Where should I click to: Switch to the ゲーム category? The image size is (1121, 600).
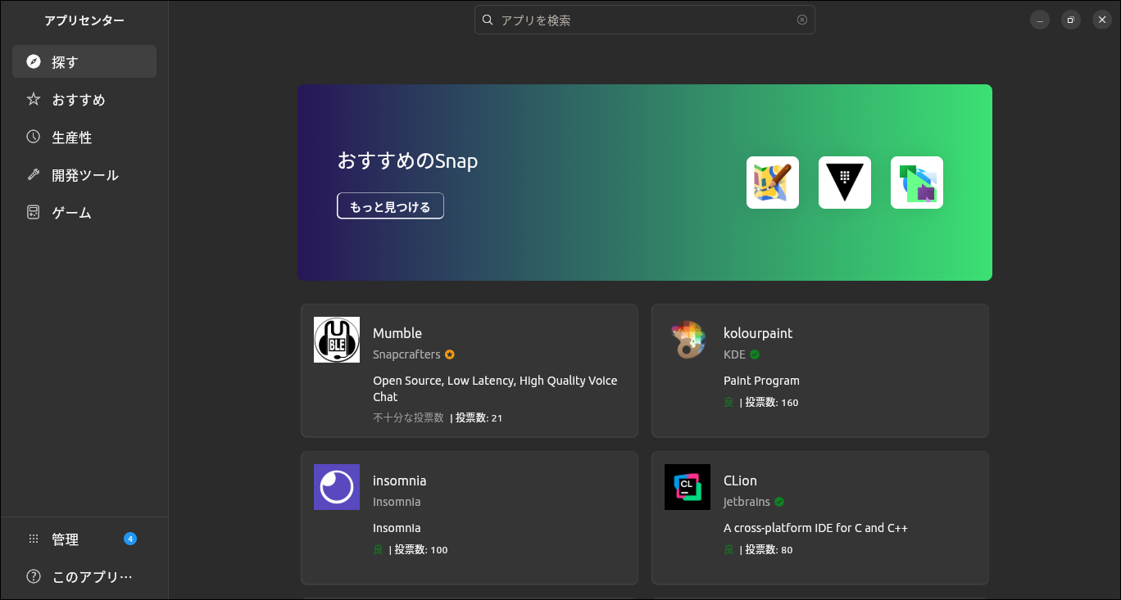click(x=84, y=212)
